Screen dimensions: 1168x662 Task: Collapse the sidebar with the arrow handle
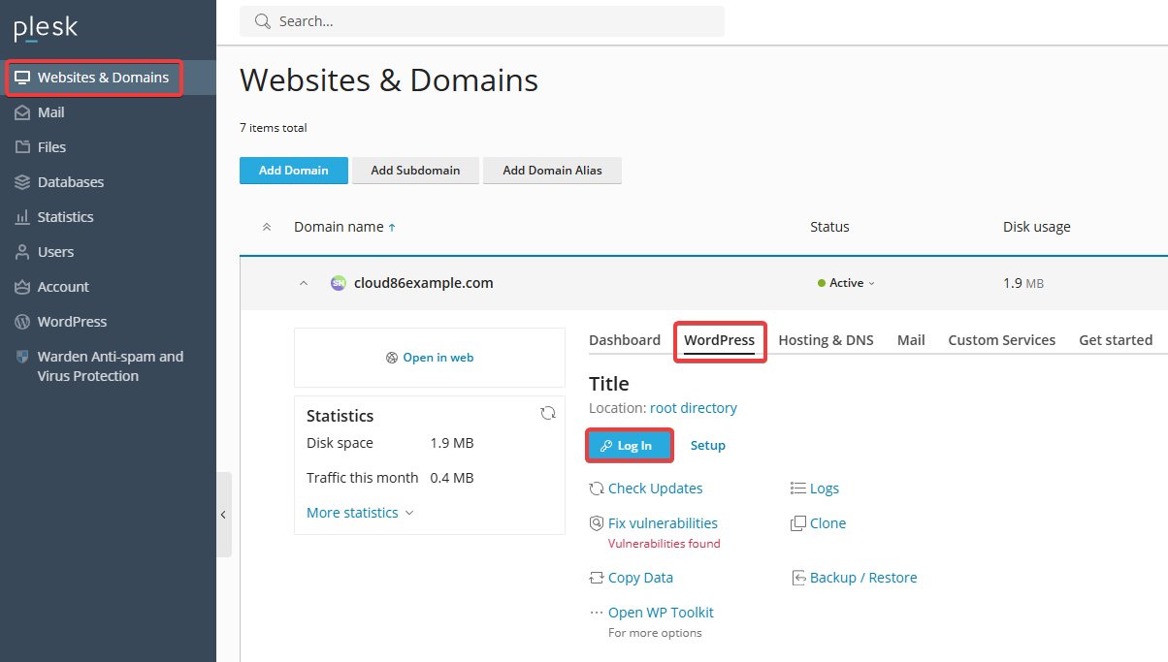224,515
